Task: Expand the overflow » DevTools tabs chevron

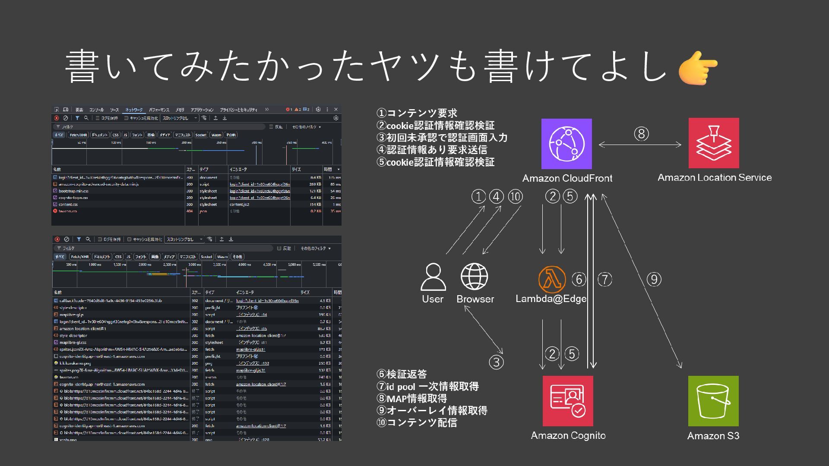Action: [x=267, y=110]
